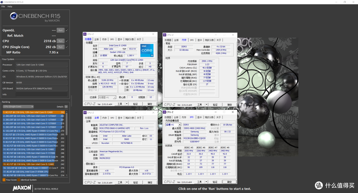Viewport: 358px width, 193px height.
Task: Switch to 内存 tab in SPD CPU-Z window
Action: pos(184,117)
